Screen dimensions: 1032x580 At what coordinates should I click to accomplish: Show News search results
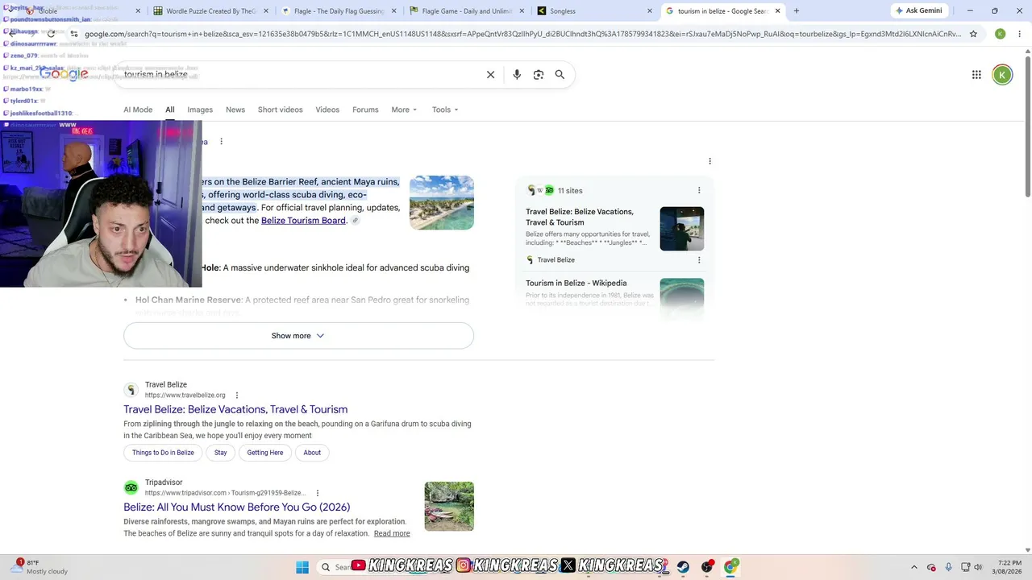pyautogui.click(x=235, y=110)
